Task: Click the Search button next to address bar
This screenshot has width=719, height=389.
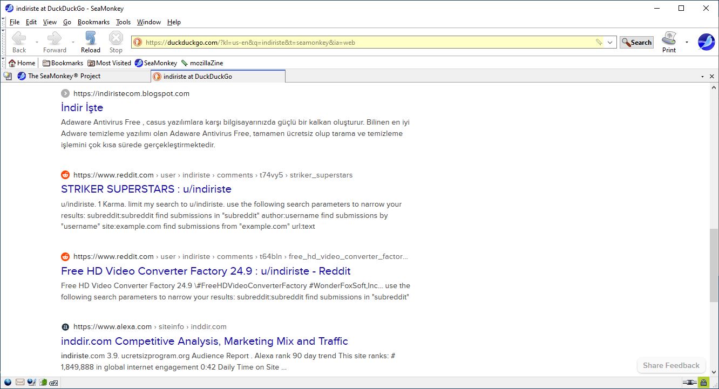Action: [636, 43]
